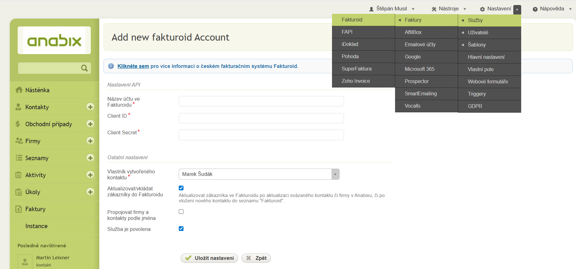Click the blue info icon in notice bar
The height and width of the screenshot is (269, 576).
coord(111,66)
